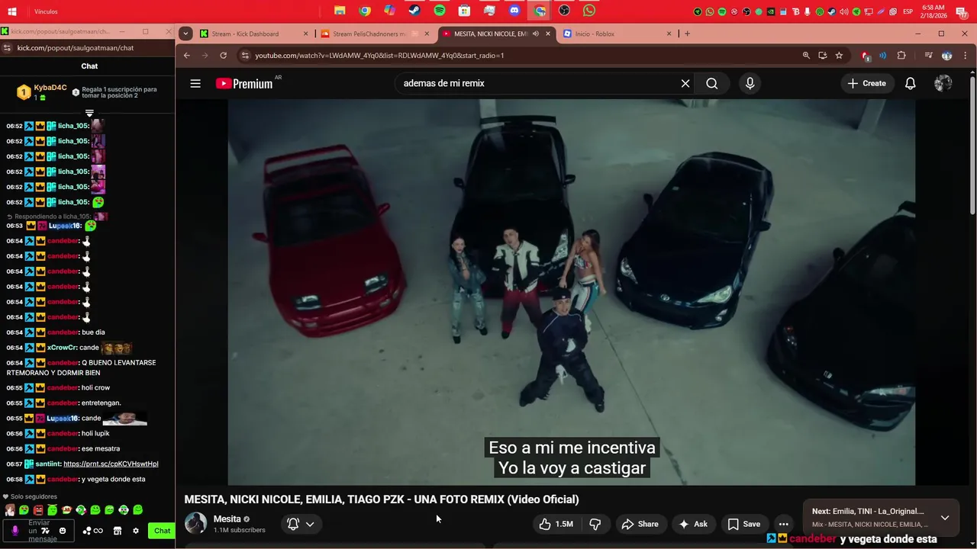The image size is (977, 549).
Task: Open OBS Studio from the taskbar
Action: tap(564, 11)
